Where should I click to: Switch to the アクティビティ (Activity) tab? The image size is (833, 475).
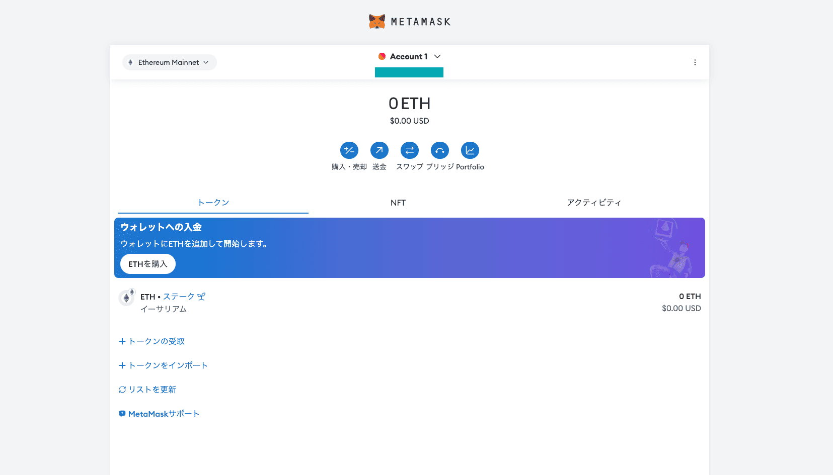tap(593, 203)
